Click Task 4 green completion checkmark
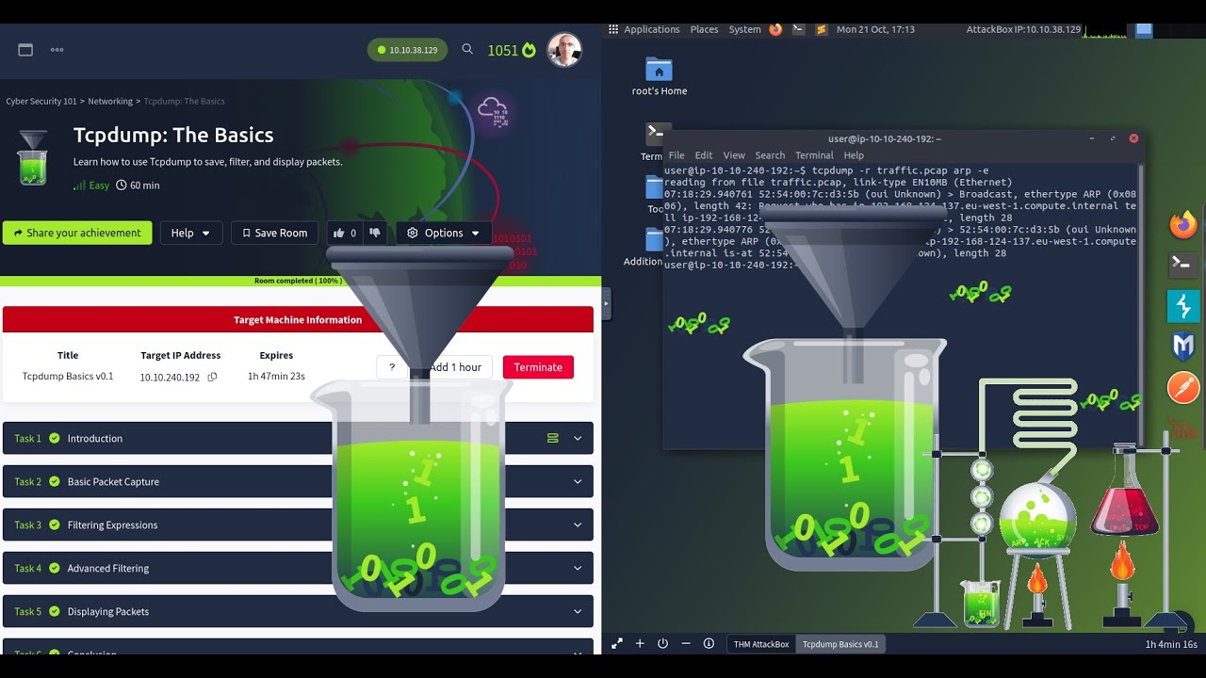 click(x=55, y=568)
